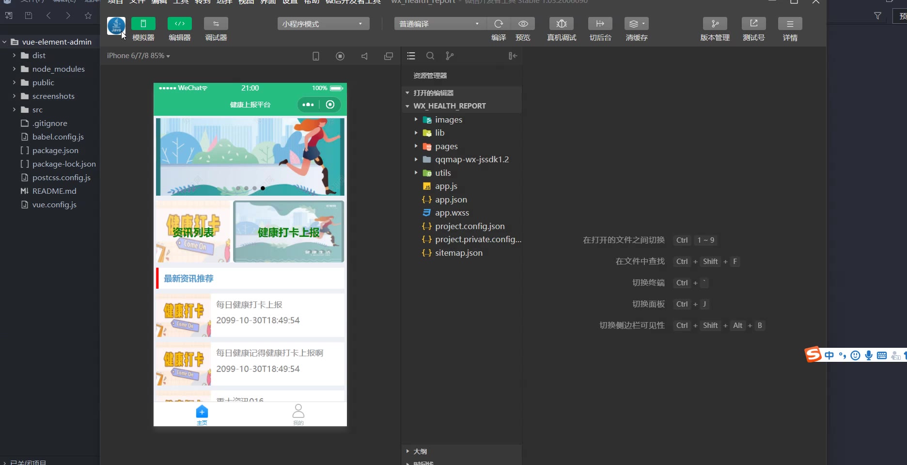Open README.md in background editor
This screenshot has height=465, width=907.
[x=50, y=191]
